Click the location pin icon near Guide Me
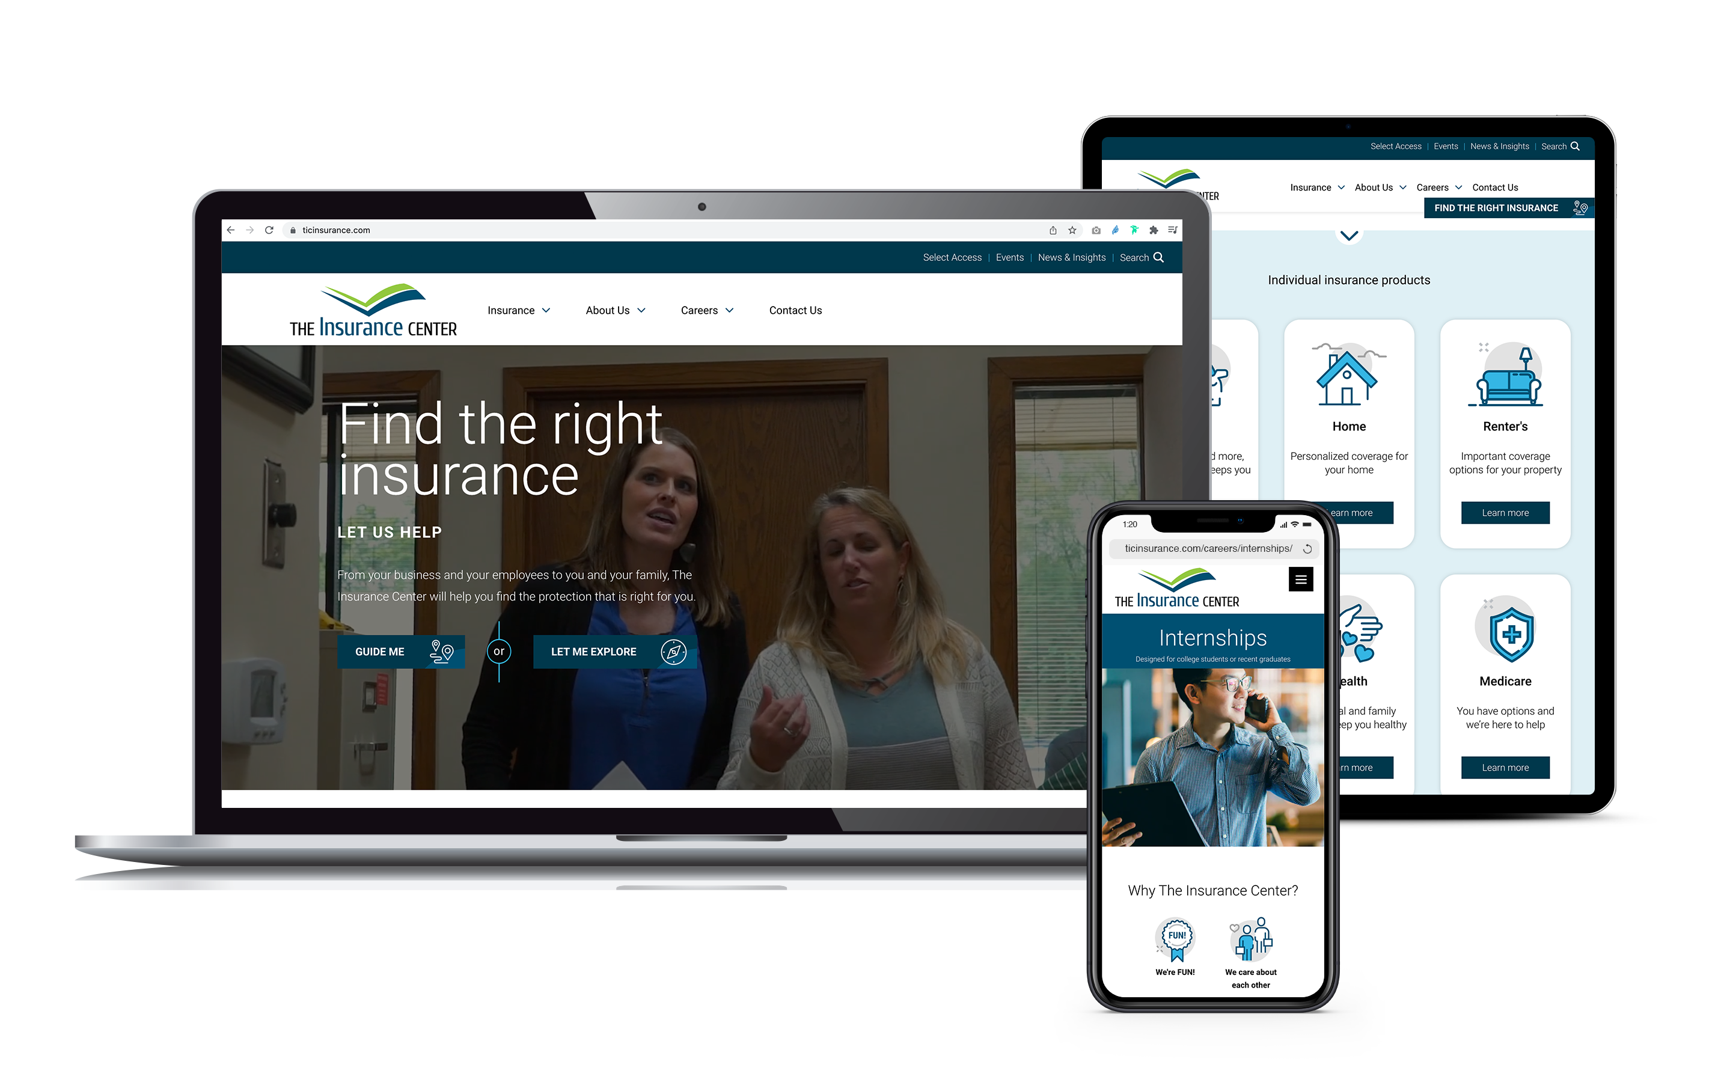This screenshot has height=1082, width=1715. (441, 649)
